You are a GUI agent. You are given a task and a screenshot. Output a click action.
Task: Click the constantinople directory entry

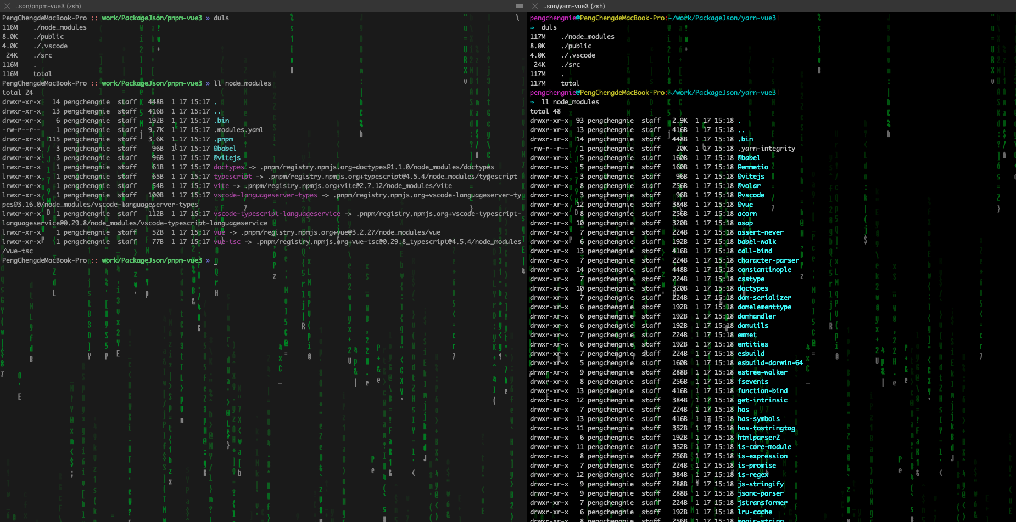tap(764, 270)
